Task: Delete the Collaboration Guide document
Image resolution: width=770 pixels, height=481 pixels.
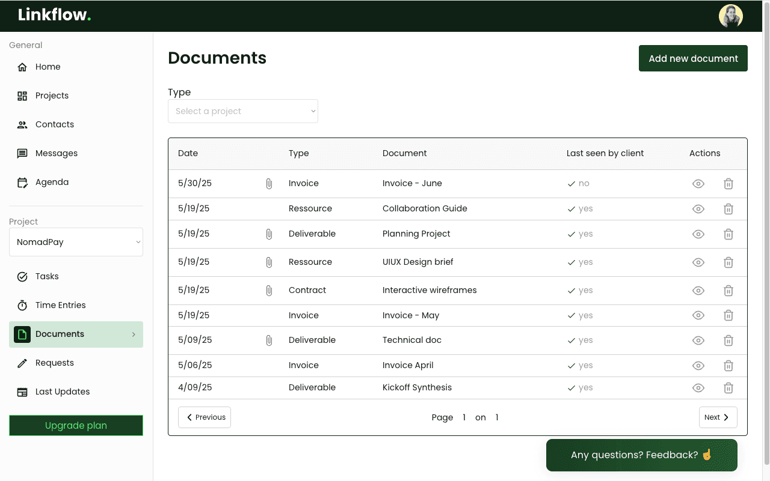Action: click(x=728, y=209)
